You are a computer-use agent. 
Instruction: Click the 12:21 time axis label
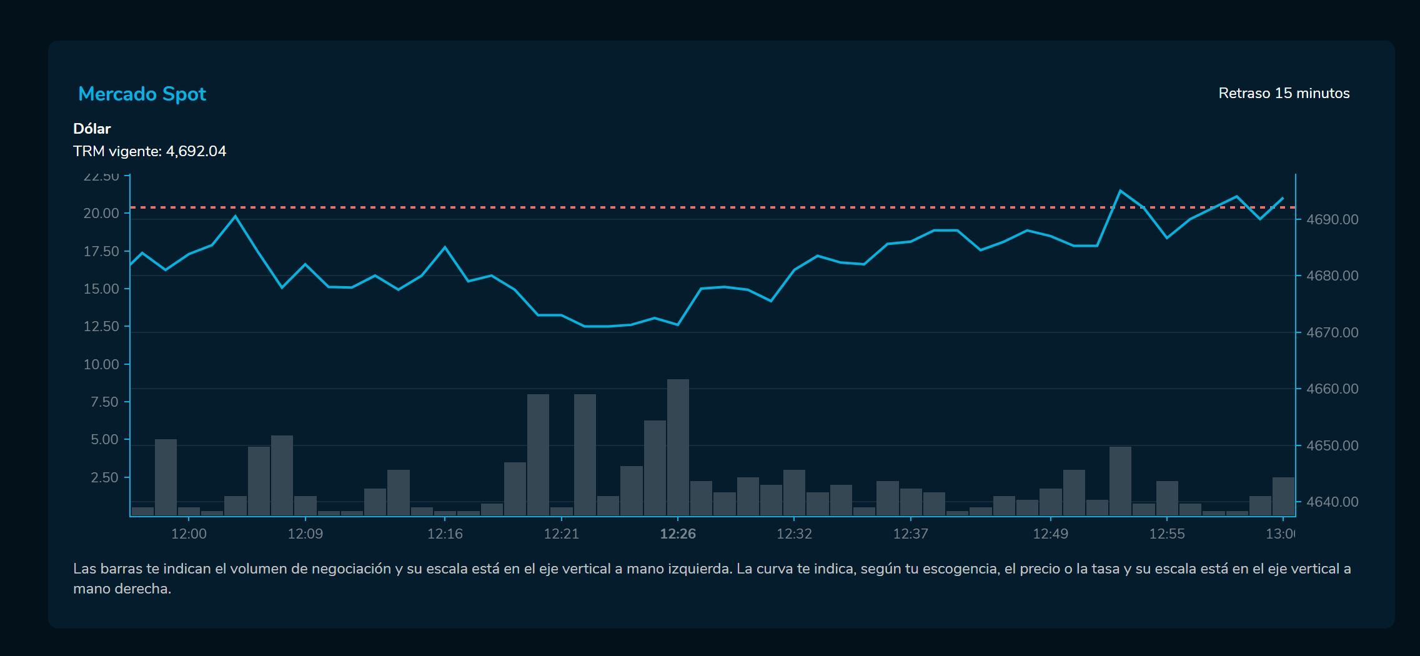561,534
